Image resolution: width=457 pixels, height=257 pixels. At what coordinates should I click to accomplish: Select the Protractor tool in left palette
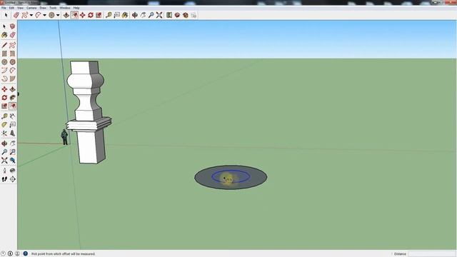pyautogui.click(x=4, y=125)
